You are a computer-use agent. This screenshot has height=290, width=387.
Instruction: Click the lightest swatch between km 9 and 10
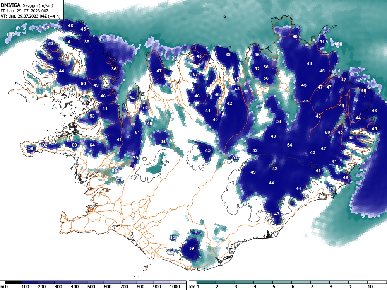click(358, 282)
